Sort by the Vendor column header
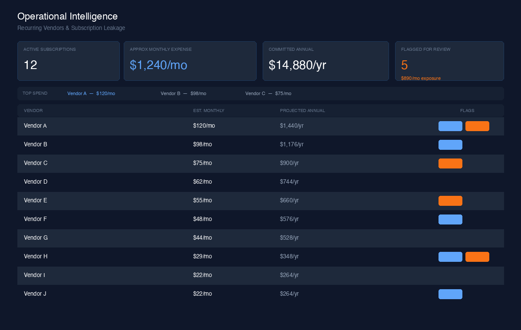This screenshot has height=330, width=521. point(33,111)
